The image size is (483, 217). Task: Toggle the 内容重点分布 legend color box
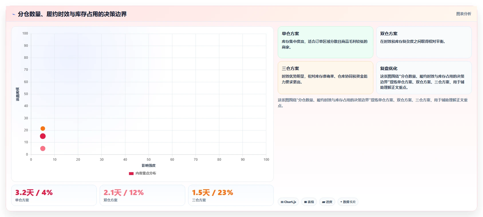coord(131,173)
